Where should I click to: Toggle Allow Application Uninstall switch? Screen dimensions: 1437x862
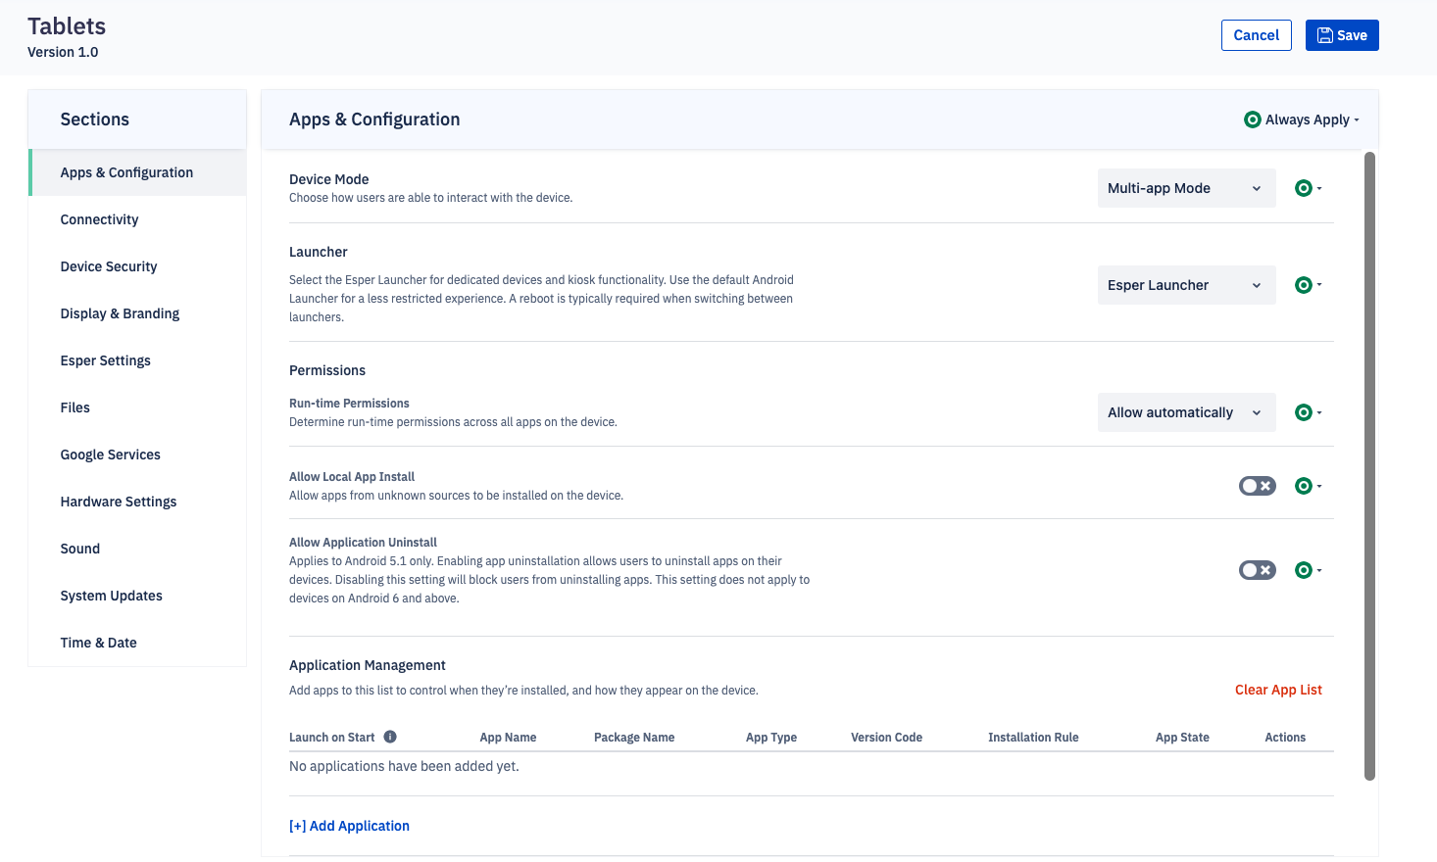1257,570
